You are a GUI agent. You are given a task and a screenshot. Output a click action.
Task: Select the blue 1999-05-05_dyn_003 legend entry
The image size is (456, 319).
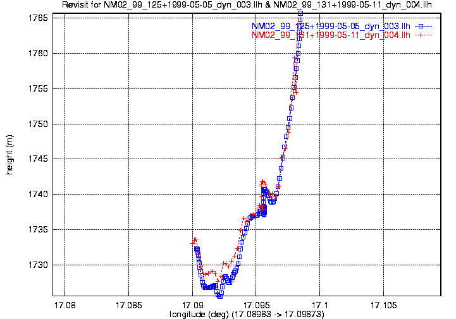click(331, 27)
